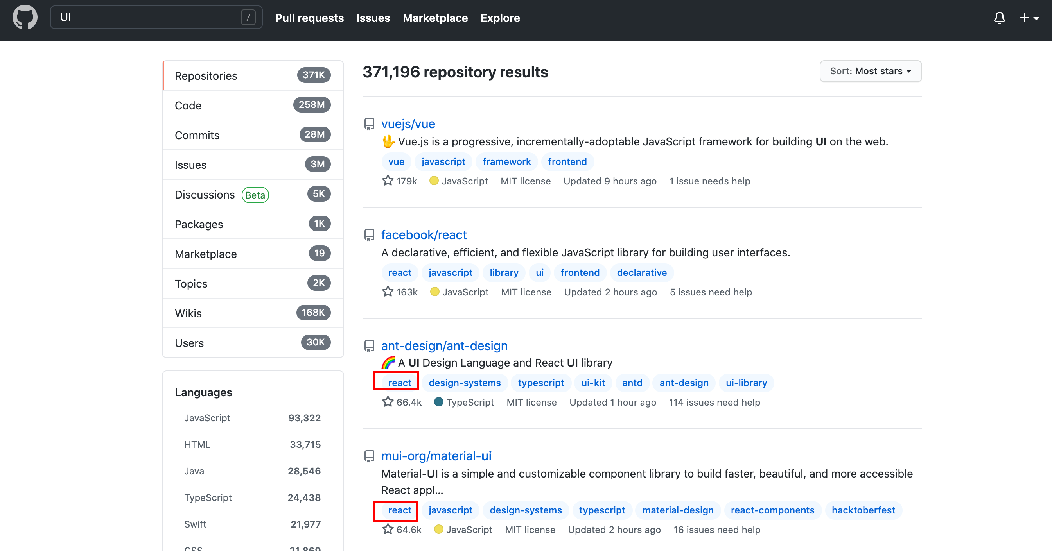Screen dimensions: 1052x551
Task: Open the plus create-new dropdown
Action: [1029, 18]
